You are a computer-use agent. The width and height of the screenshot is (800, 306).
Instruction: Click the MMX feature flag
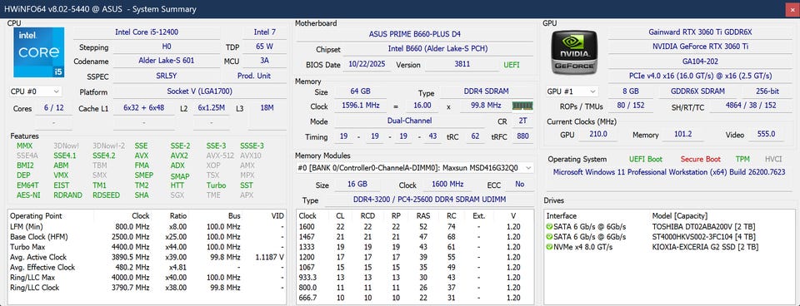tap(24, 146)
